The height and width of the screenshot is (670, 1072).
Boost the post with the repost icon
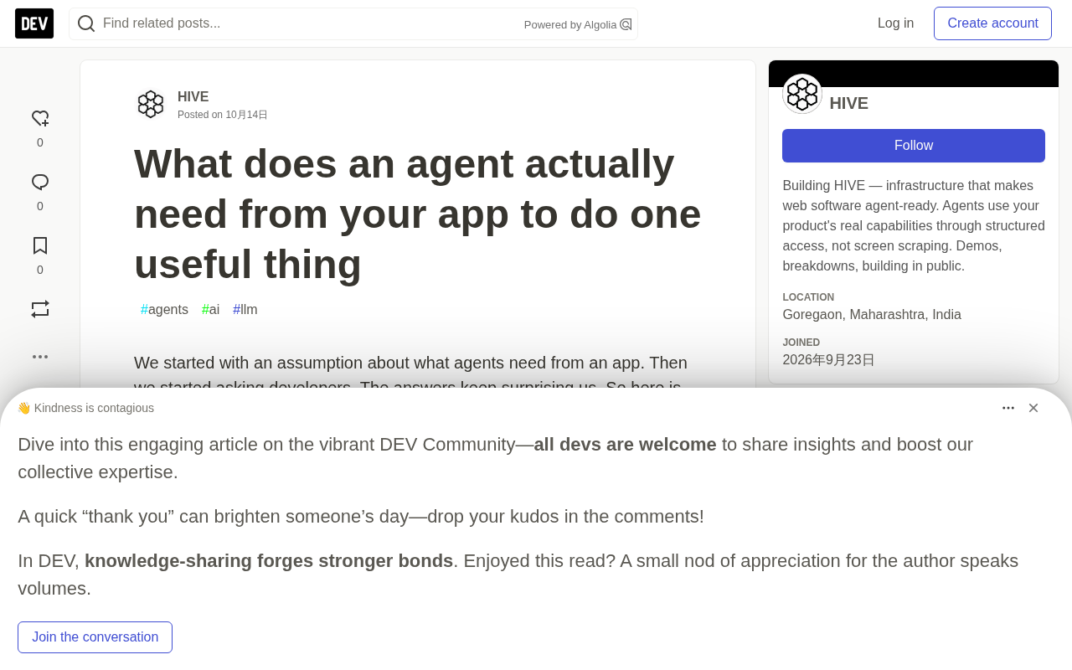pos(40,309)
